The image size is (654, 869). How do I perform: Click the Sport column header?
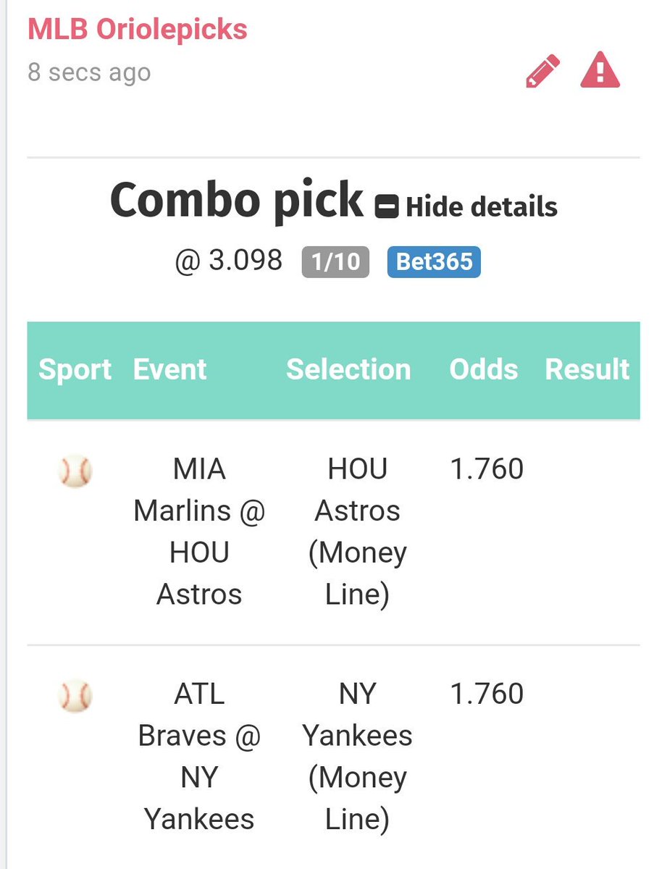[x=75, y=369]
